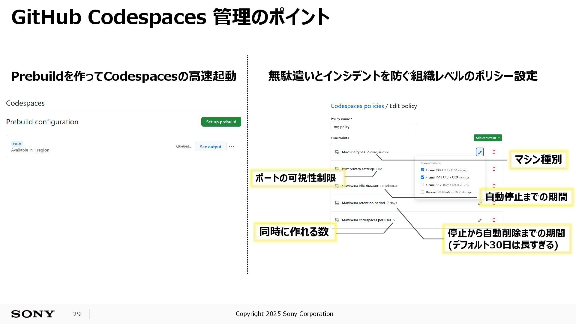Image resolution: width=576 pixels, height=324 pixels.
Task: Open the Codespaces policies breadcrumb link
Action: pos(357,106)
